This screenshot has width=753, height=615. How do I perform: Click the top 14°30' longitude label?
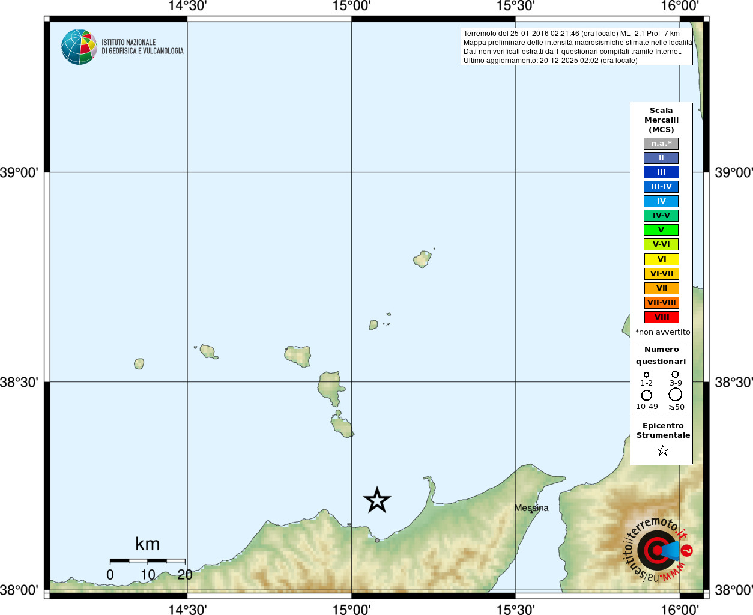click(187, 6)
